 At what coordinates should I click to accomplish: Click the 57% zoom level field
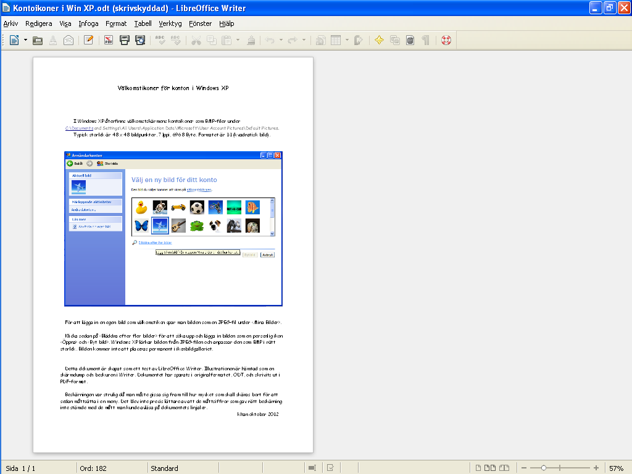(x=617, y=468)
